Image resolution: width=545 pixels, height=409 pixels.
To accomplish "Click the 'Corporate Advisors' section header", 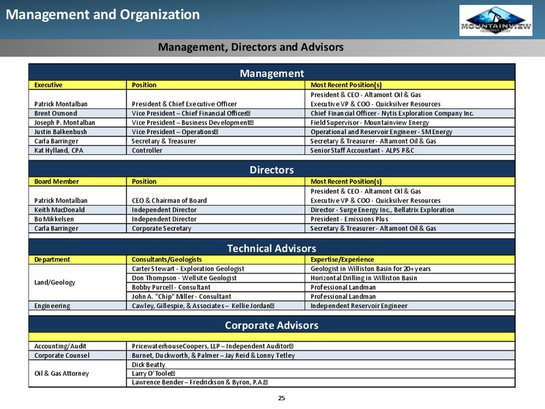I will [x=272, y=325].
